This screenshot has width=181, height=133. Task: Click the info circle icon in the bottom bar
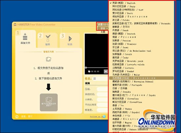17,116
